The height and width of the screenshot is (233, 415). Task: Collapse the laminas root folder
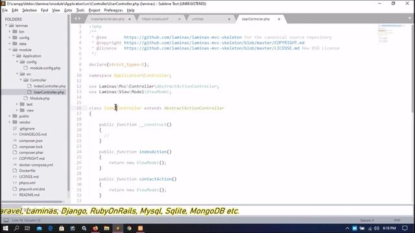click(6, 25)
